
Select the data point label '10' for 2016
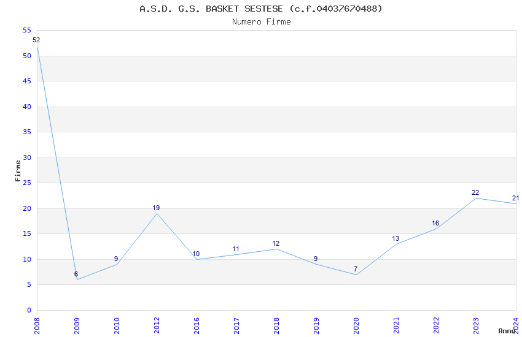click(x=196, y=254)
